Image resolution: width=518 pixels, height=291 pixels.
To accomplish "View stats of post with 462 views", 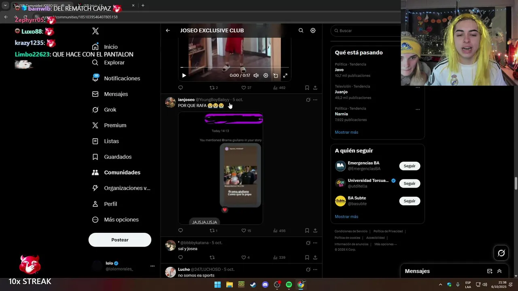I will [x=279, y=88].
